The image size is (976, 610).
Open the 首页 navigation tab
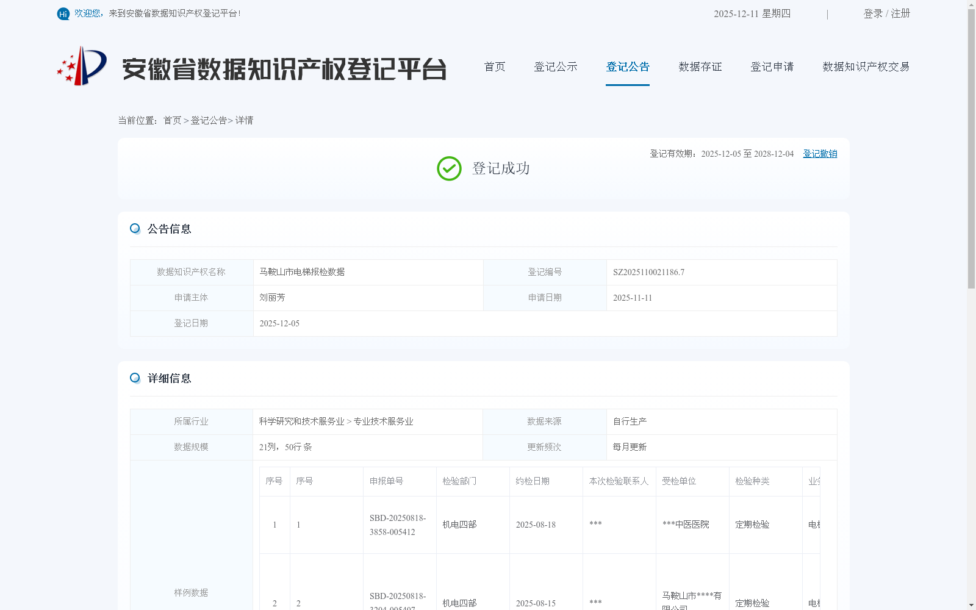tap(495, 67)
